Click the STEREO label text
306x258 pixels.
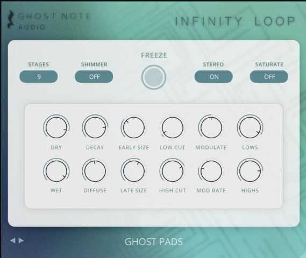point(214,64)
